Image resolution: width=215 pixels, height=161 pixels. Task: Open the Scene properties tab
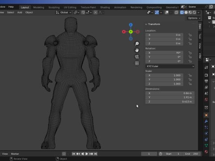[206, 93]
